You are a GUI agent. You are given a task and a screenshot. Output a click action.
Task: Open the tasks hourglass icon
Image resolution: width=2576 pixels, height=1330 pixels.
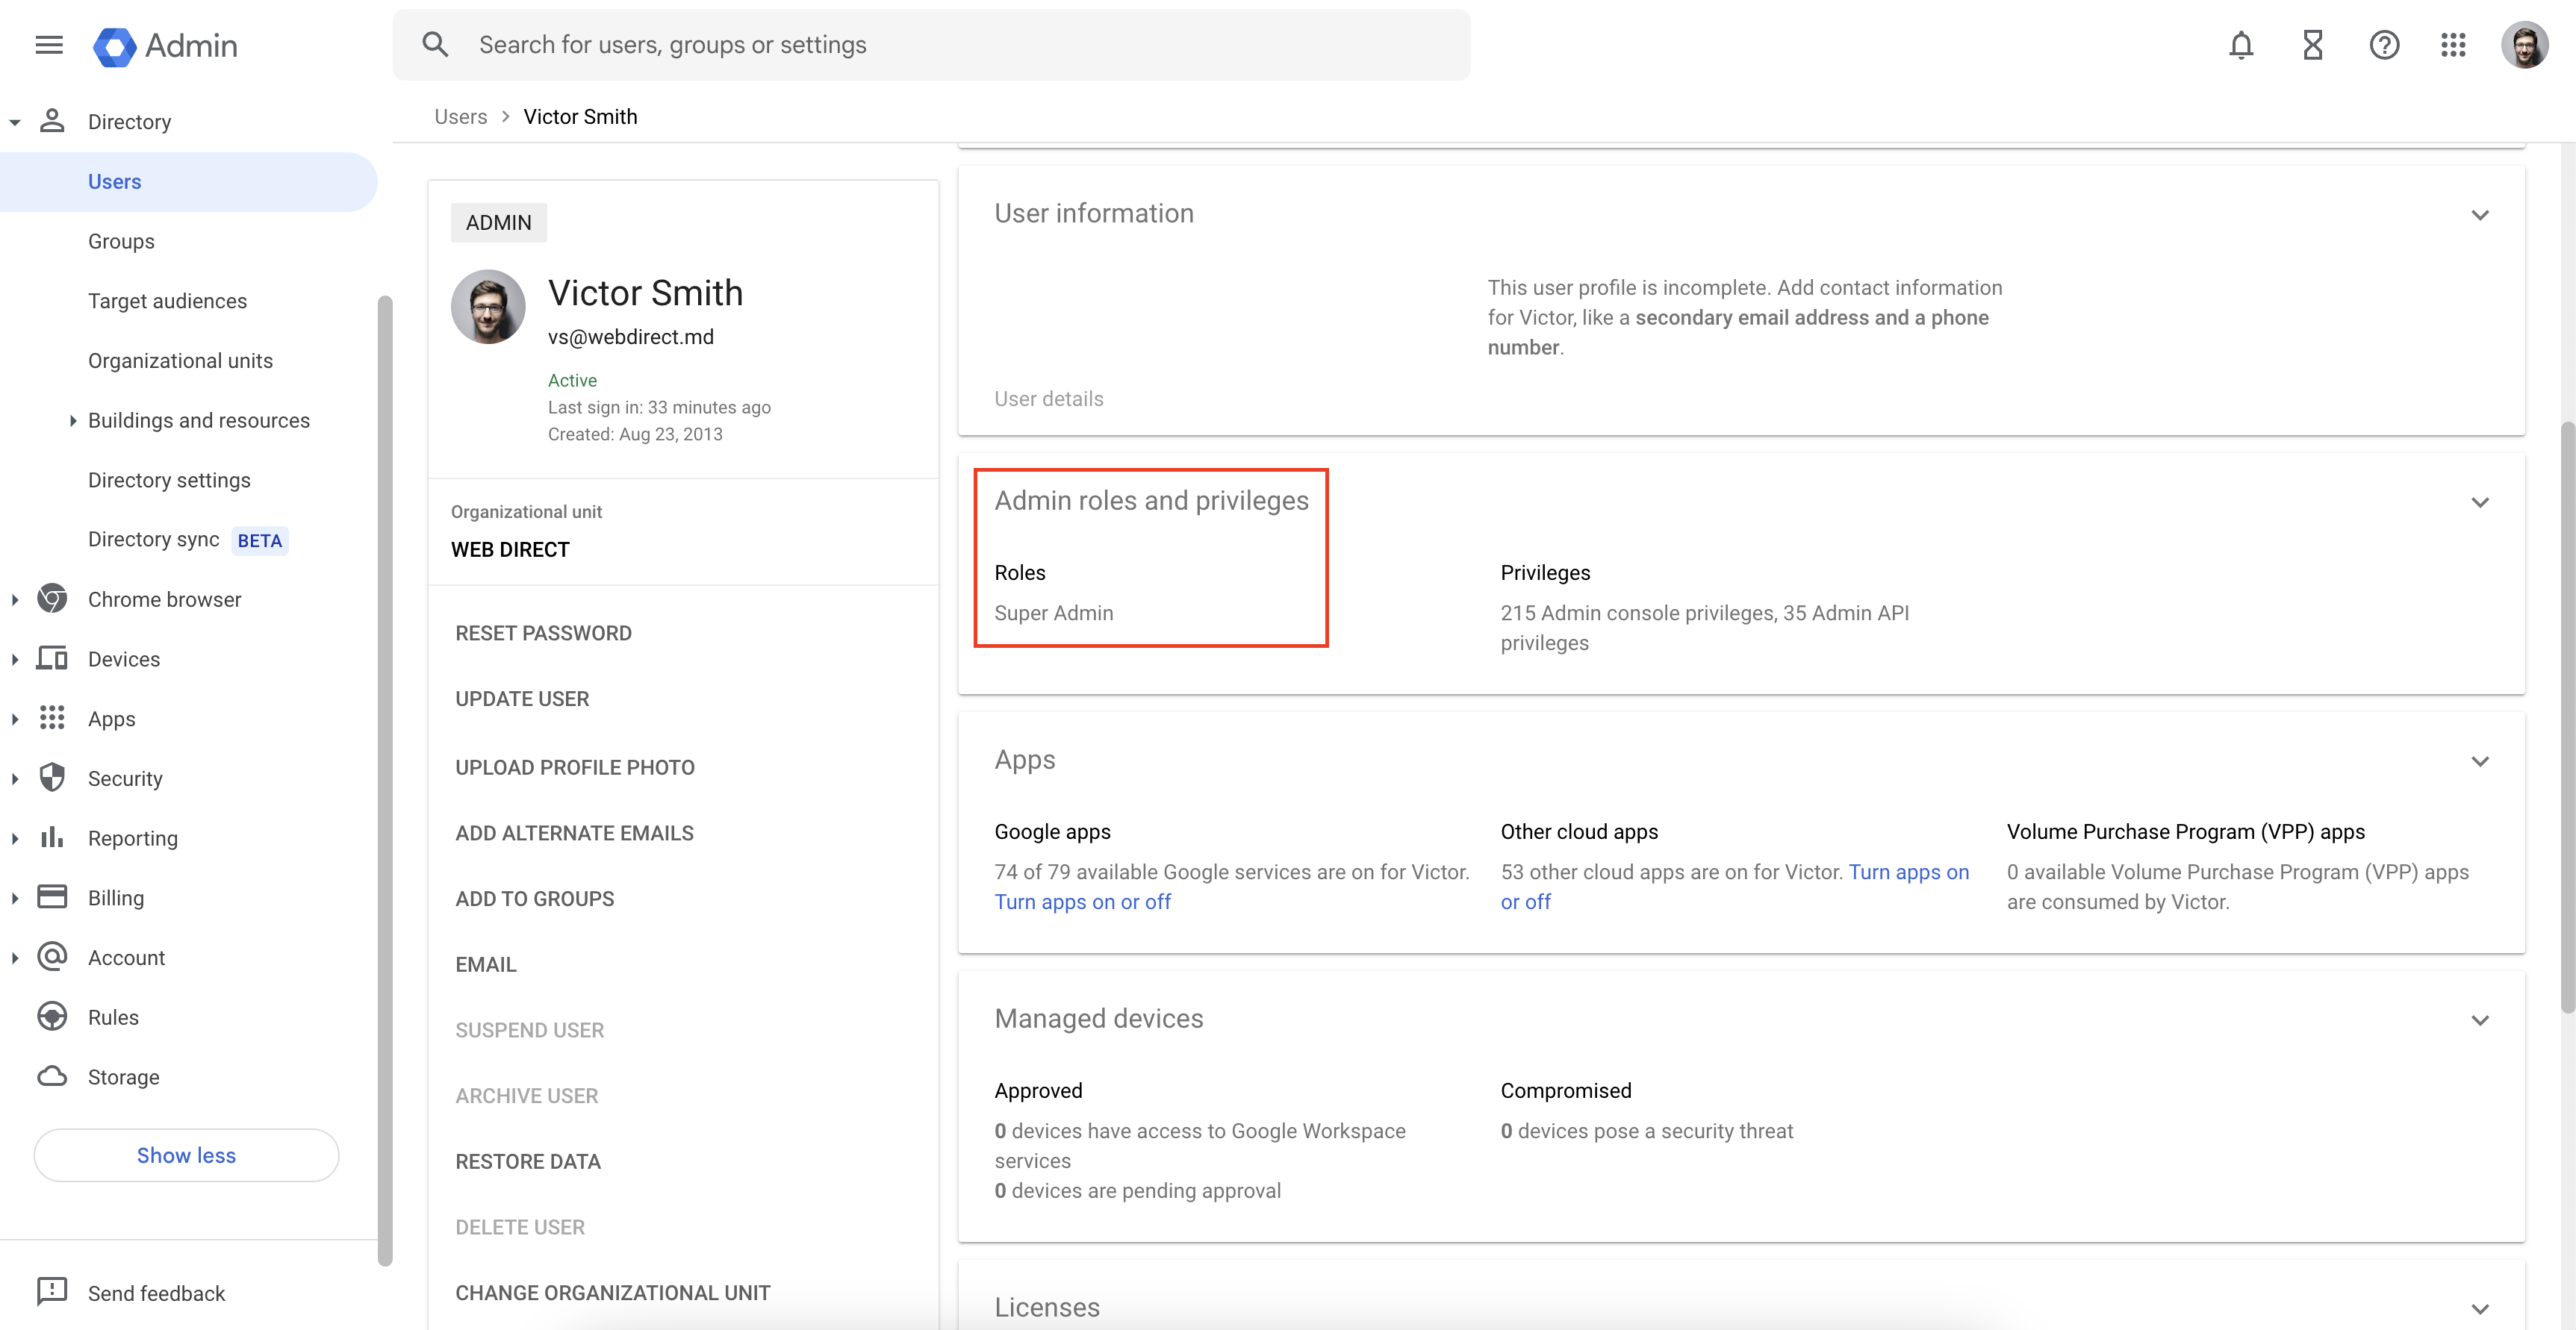pyautogui.click(x=2312, y=45)
